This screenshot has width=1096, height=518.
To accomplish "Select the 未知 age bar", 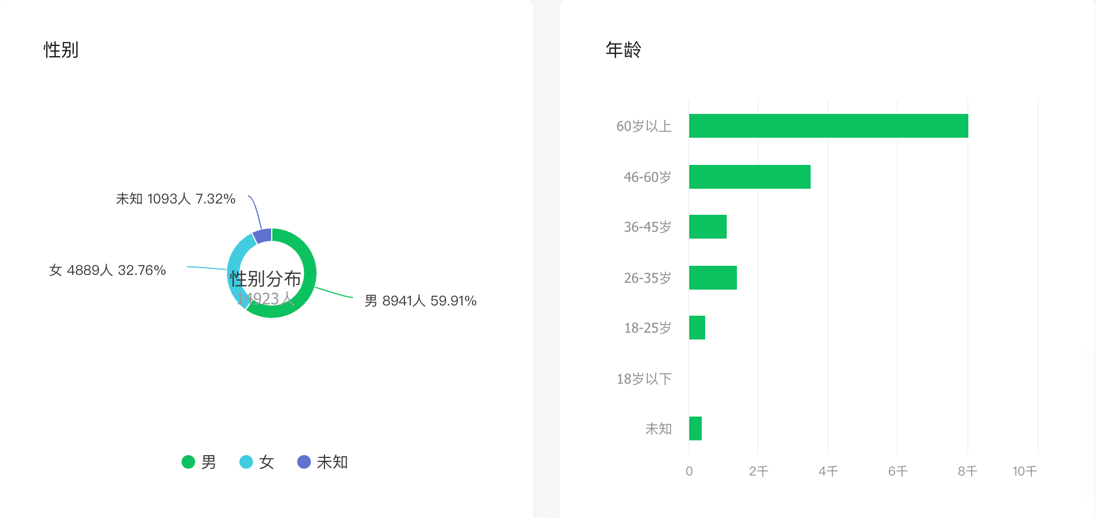I will [x=695, y=428].
